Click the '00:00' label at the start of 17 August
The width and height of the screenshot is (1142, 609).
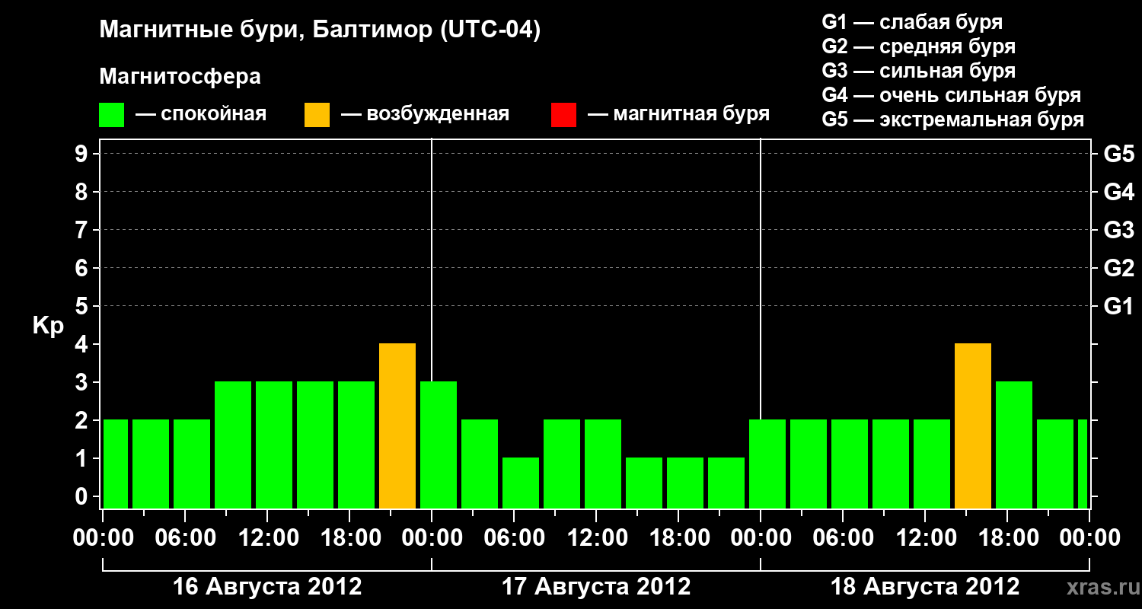(x=432, y=538)
